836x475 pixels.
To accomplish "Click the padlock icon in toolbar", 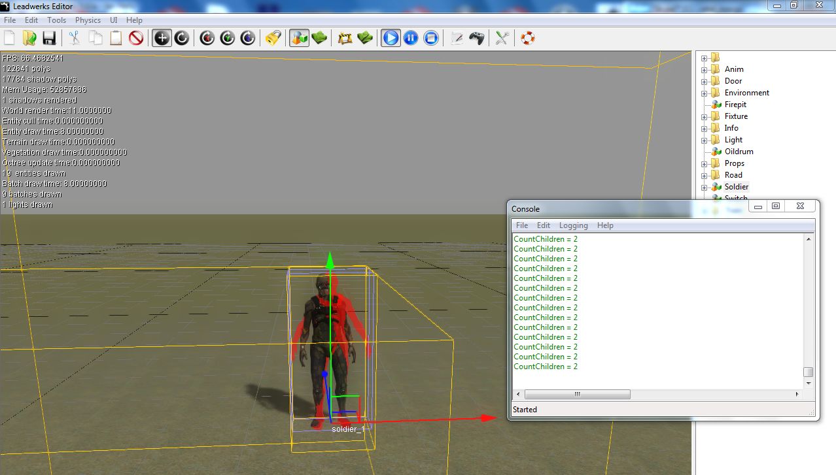I will pyautogui.click(x=273, y=38).
